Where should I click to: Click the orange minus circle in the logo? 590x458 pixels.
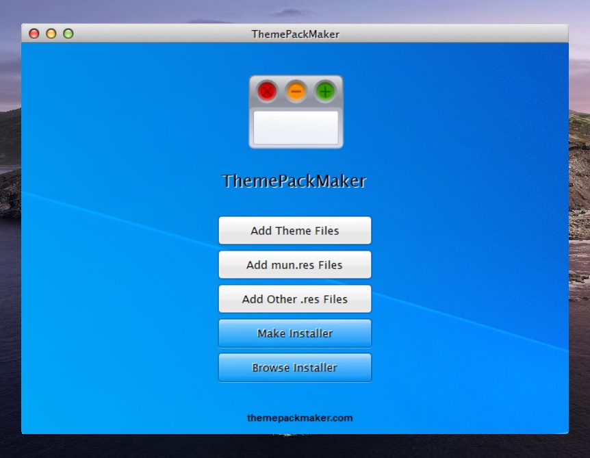point(296,90)
